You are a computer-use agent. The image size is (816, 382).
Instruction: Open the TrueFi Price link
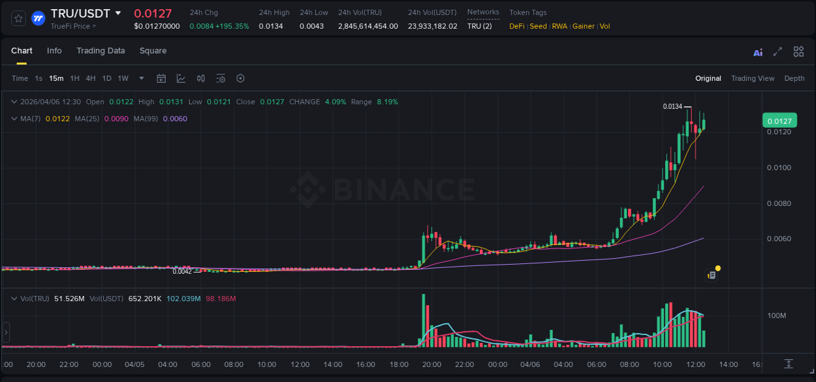(x=73, y=26)
